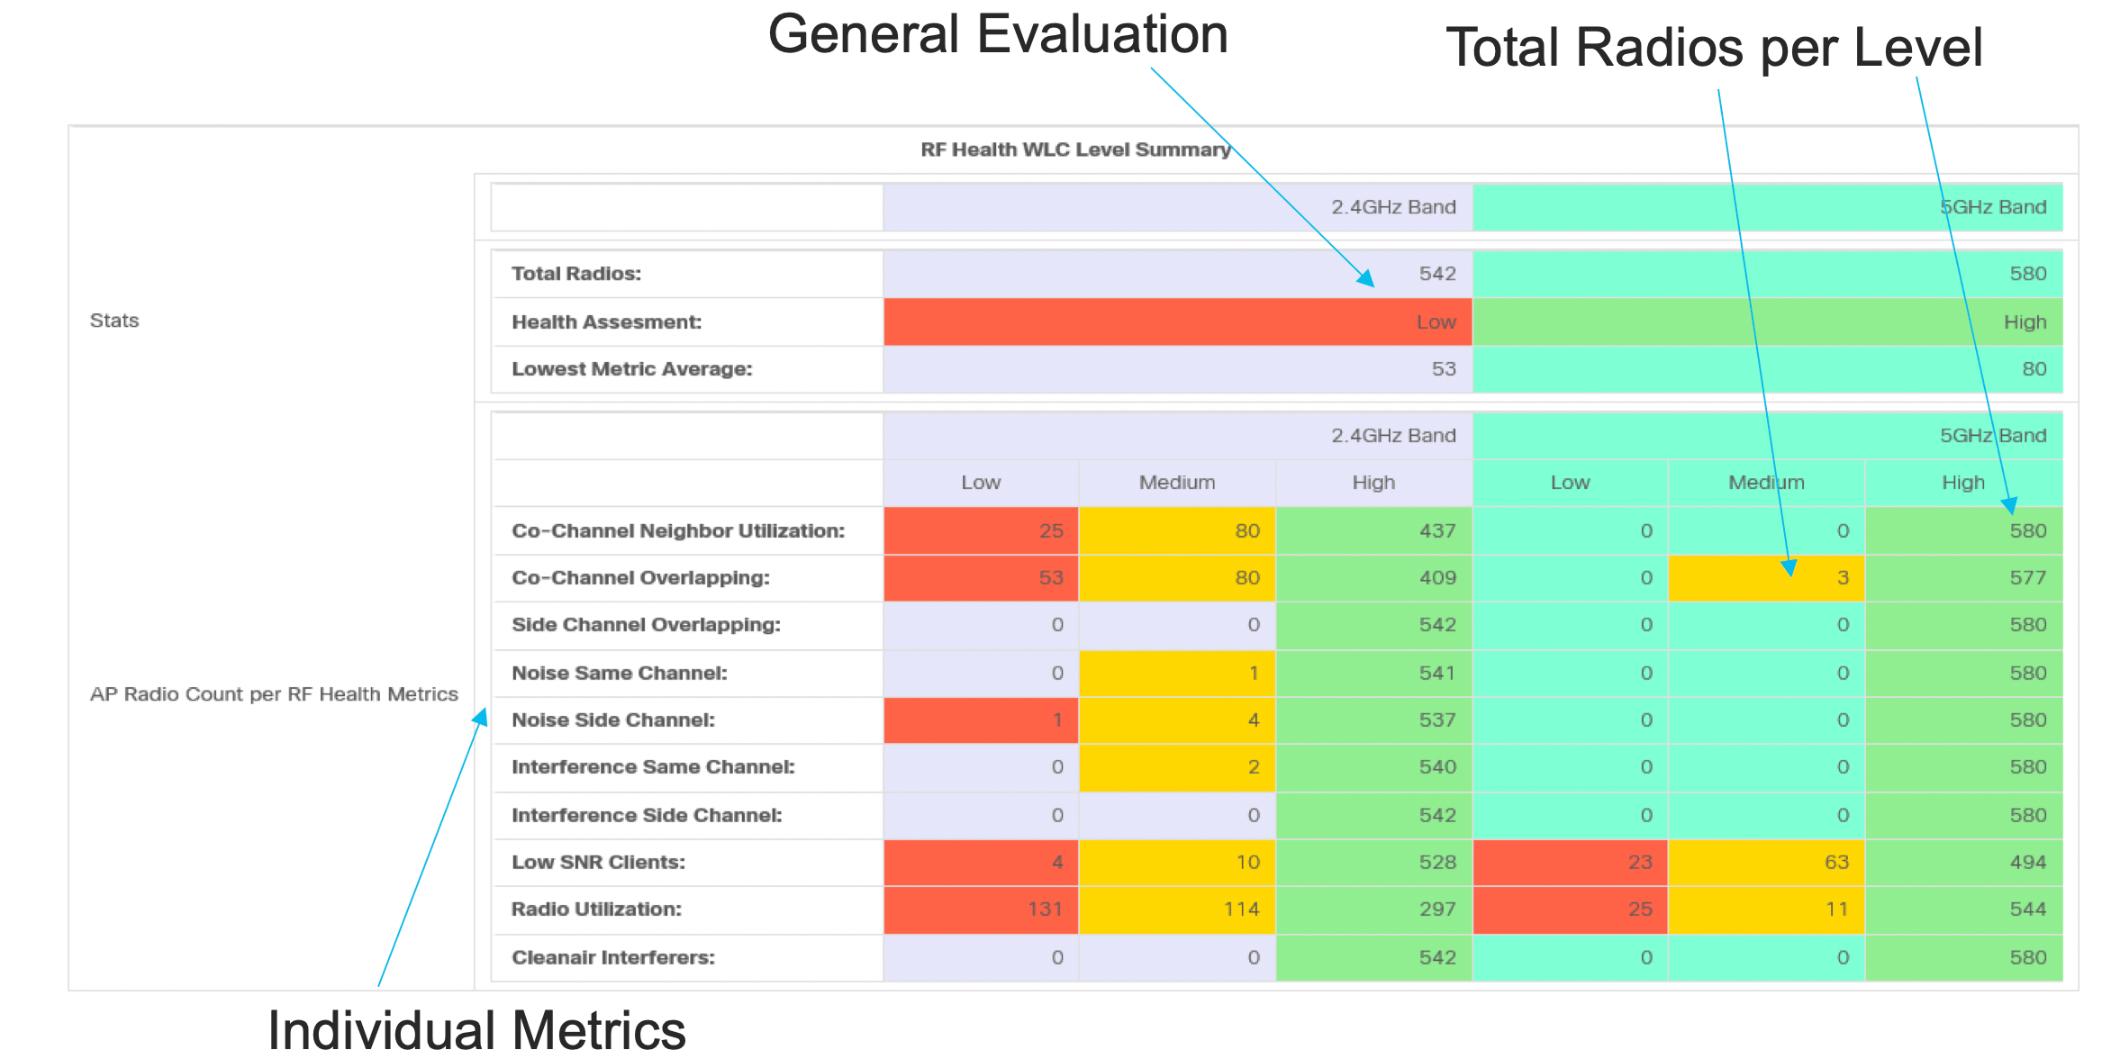This screenshot has width=2102, height=1059.
Task: Click the 2.4GHz Total Radios value 542
Action: pos(1437,274)
